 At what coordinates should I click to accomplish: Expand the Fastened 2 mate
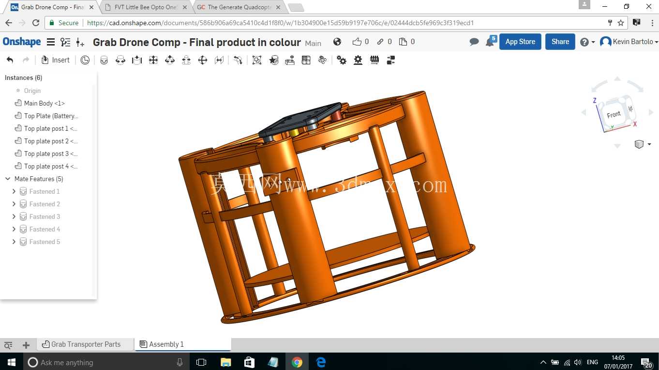pyautogui.click(x=14, y=204)
